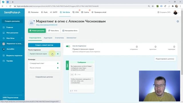Click Отправить SMS link

pyautogui.click(x=164, y=12)
